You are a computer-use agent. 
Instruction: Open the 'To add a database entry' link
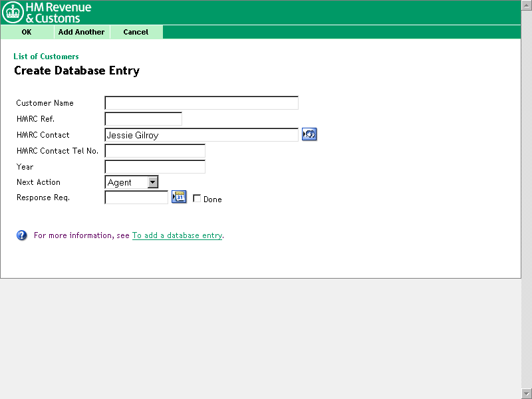click(177, 235)
